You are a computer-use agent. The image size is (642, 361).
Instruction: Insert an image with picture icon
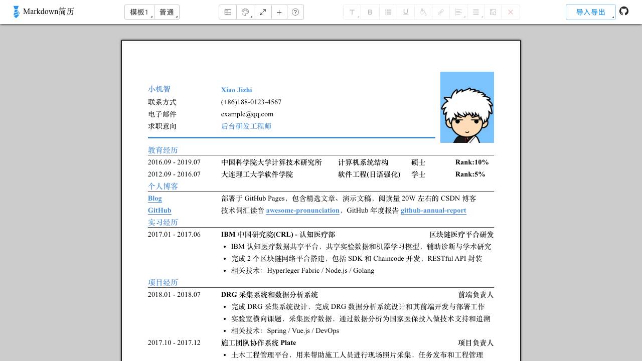click(493, 12)
